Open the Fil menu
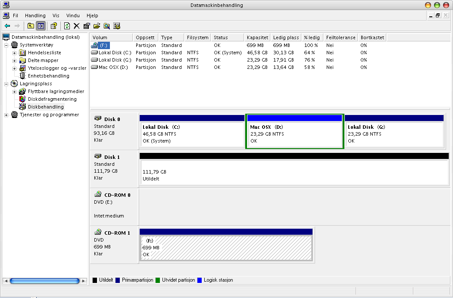The width and height of the screenshot is (453, 298). 16,16
